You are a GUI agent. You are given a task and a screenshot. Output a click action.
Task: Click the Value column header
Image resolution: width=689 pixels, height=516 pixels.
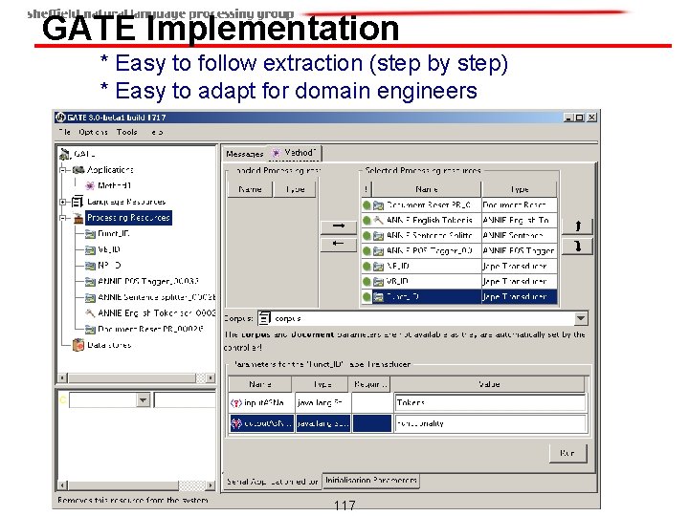coord(489,384)
